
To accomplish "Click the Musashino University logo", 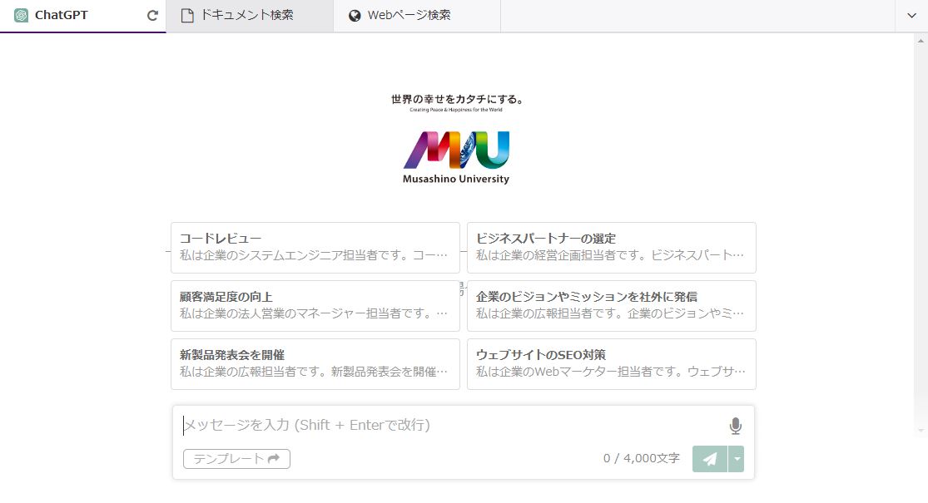I will pyautogui.click(x=456, y=157).
